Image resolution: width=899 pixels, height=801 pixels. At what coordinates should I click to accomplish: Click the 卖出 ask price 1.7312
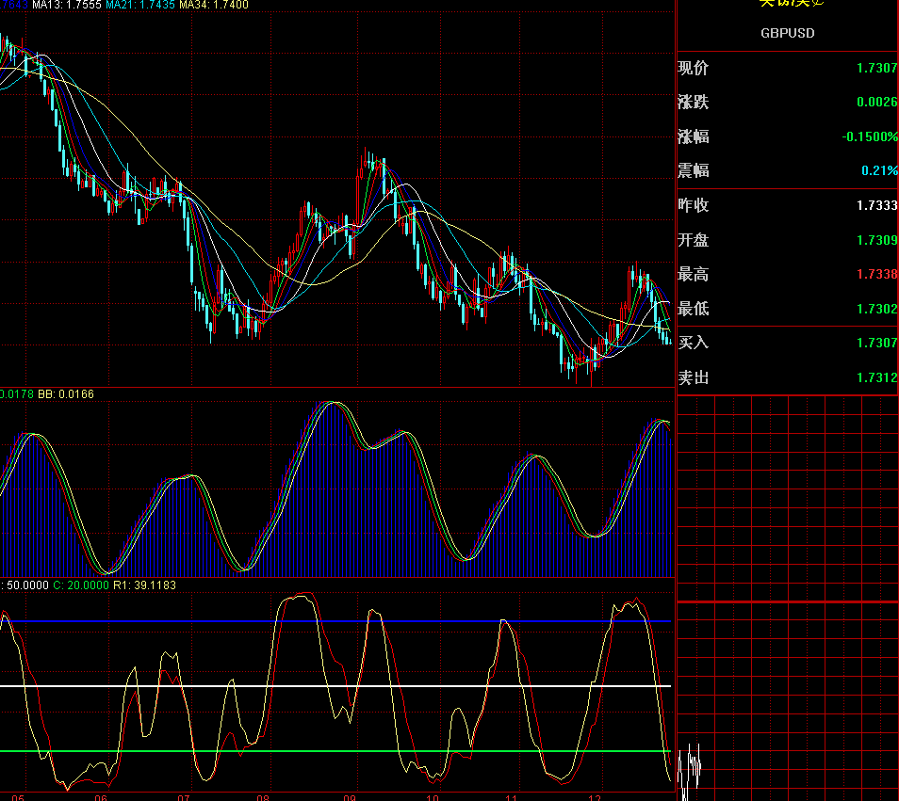click(876, 377)
